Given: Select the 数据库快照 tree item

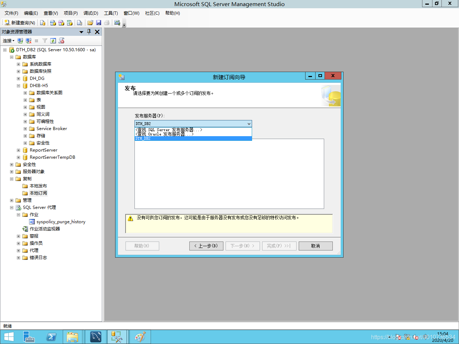Looking at the screenshot, I should (x=41, y=71).
